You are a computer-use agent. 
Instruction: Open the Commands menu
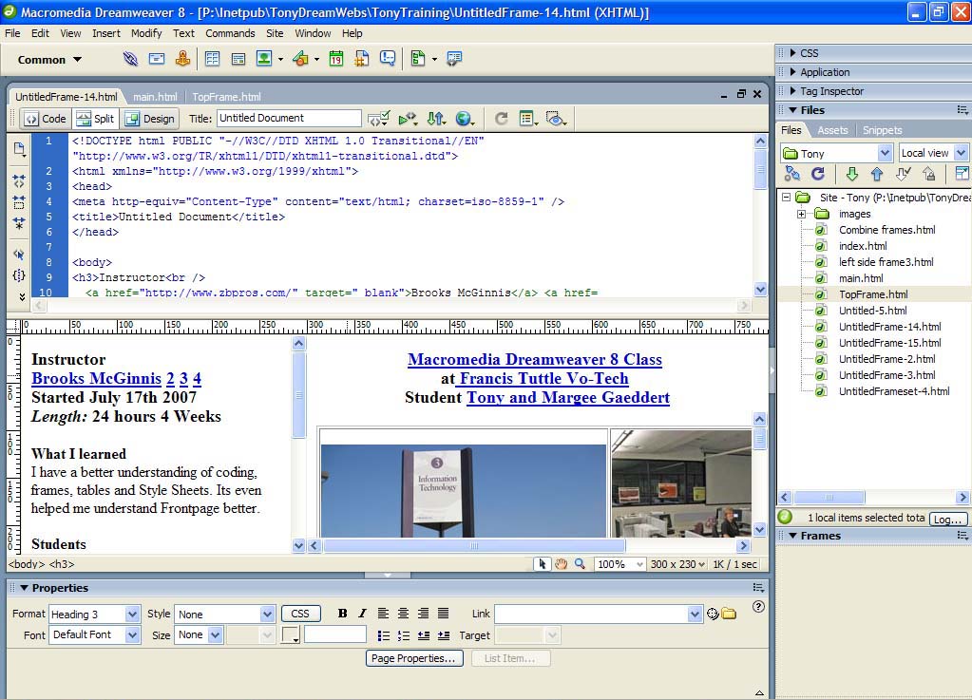pos(230,33)
